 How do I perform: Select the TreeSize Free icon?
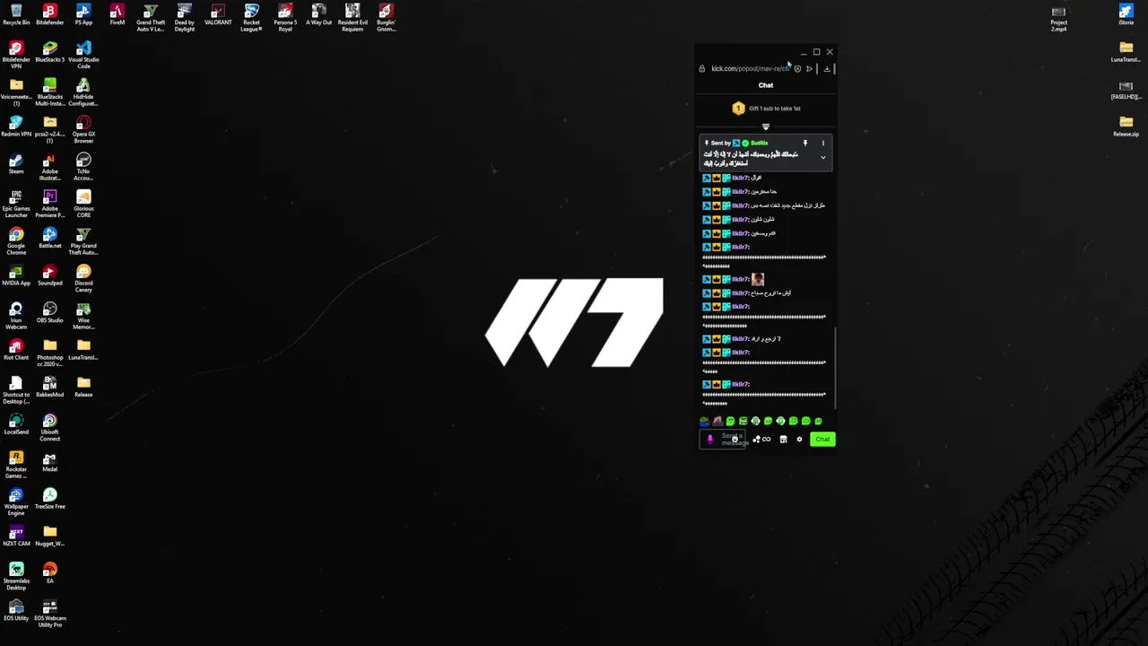tap(49, 499)
